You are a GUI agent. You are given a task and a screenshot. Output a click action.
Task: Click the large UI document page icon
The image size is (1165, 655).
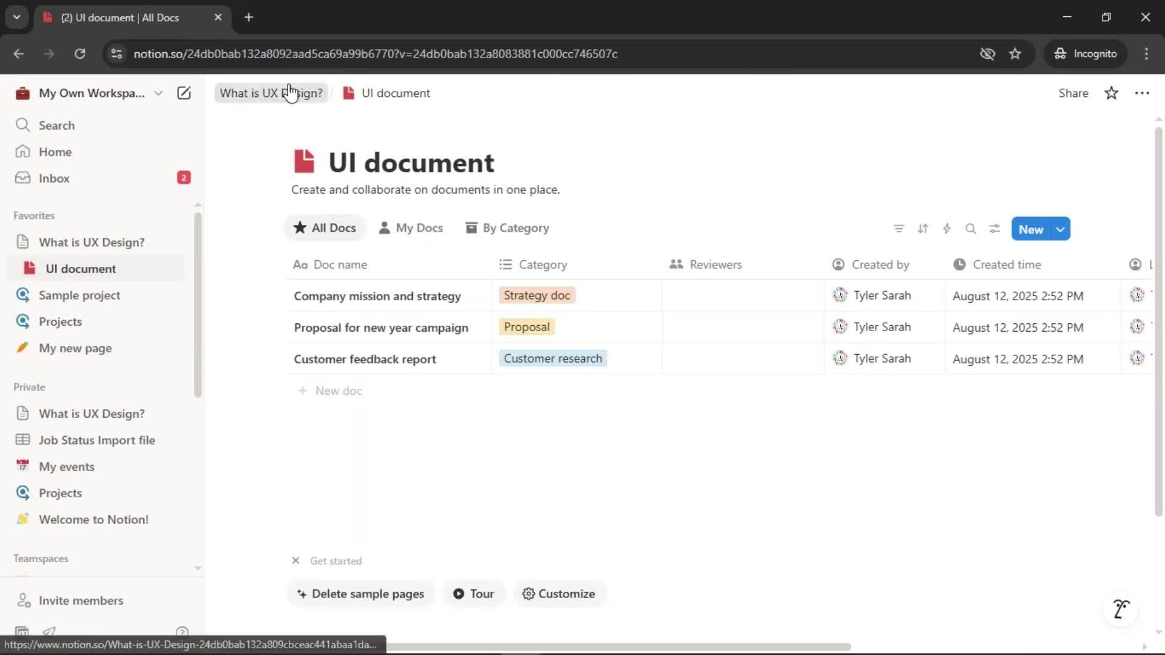tap(304, 161)
